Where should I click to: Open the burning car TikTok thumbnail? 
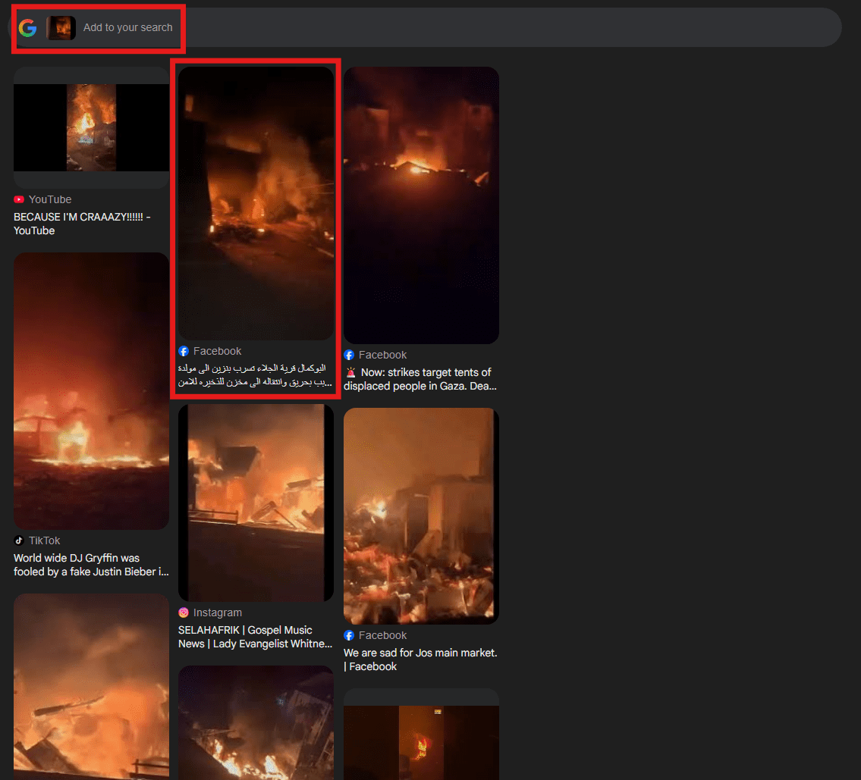tap(91, 390)
